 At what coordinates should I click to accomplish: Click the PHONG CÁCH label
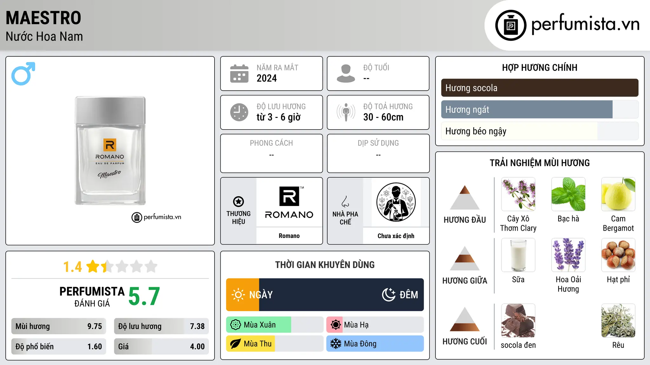271,143
